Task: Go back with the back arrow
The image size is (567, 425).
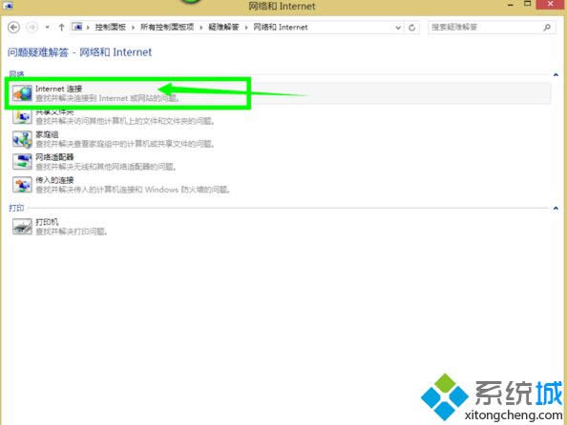Action: tap(13, 27)
